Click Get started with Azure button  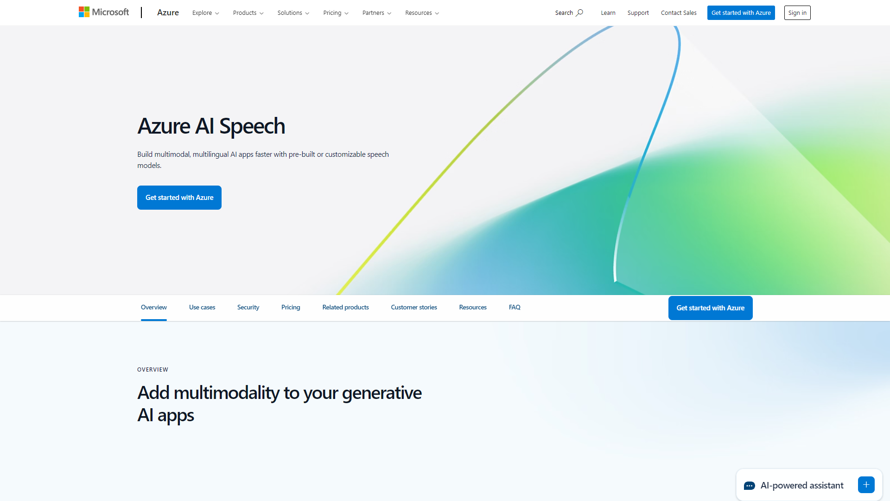pos(179,197)
